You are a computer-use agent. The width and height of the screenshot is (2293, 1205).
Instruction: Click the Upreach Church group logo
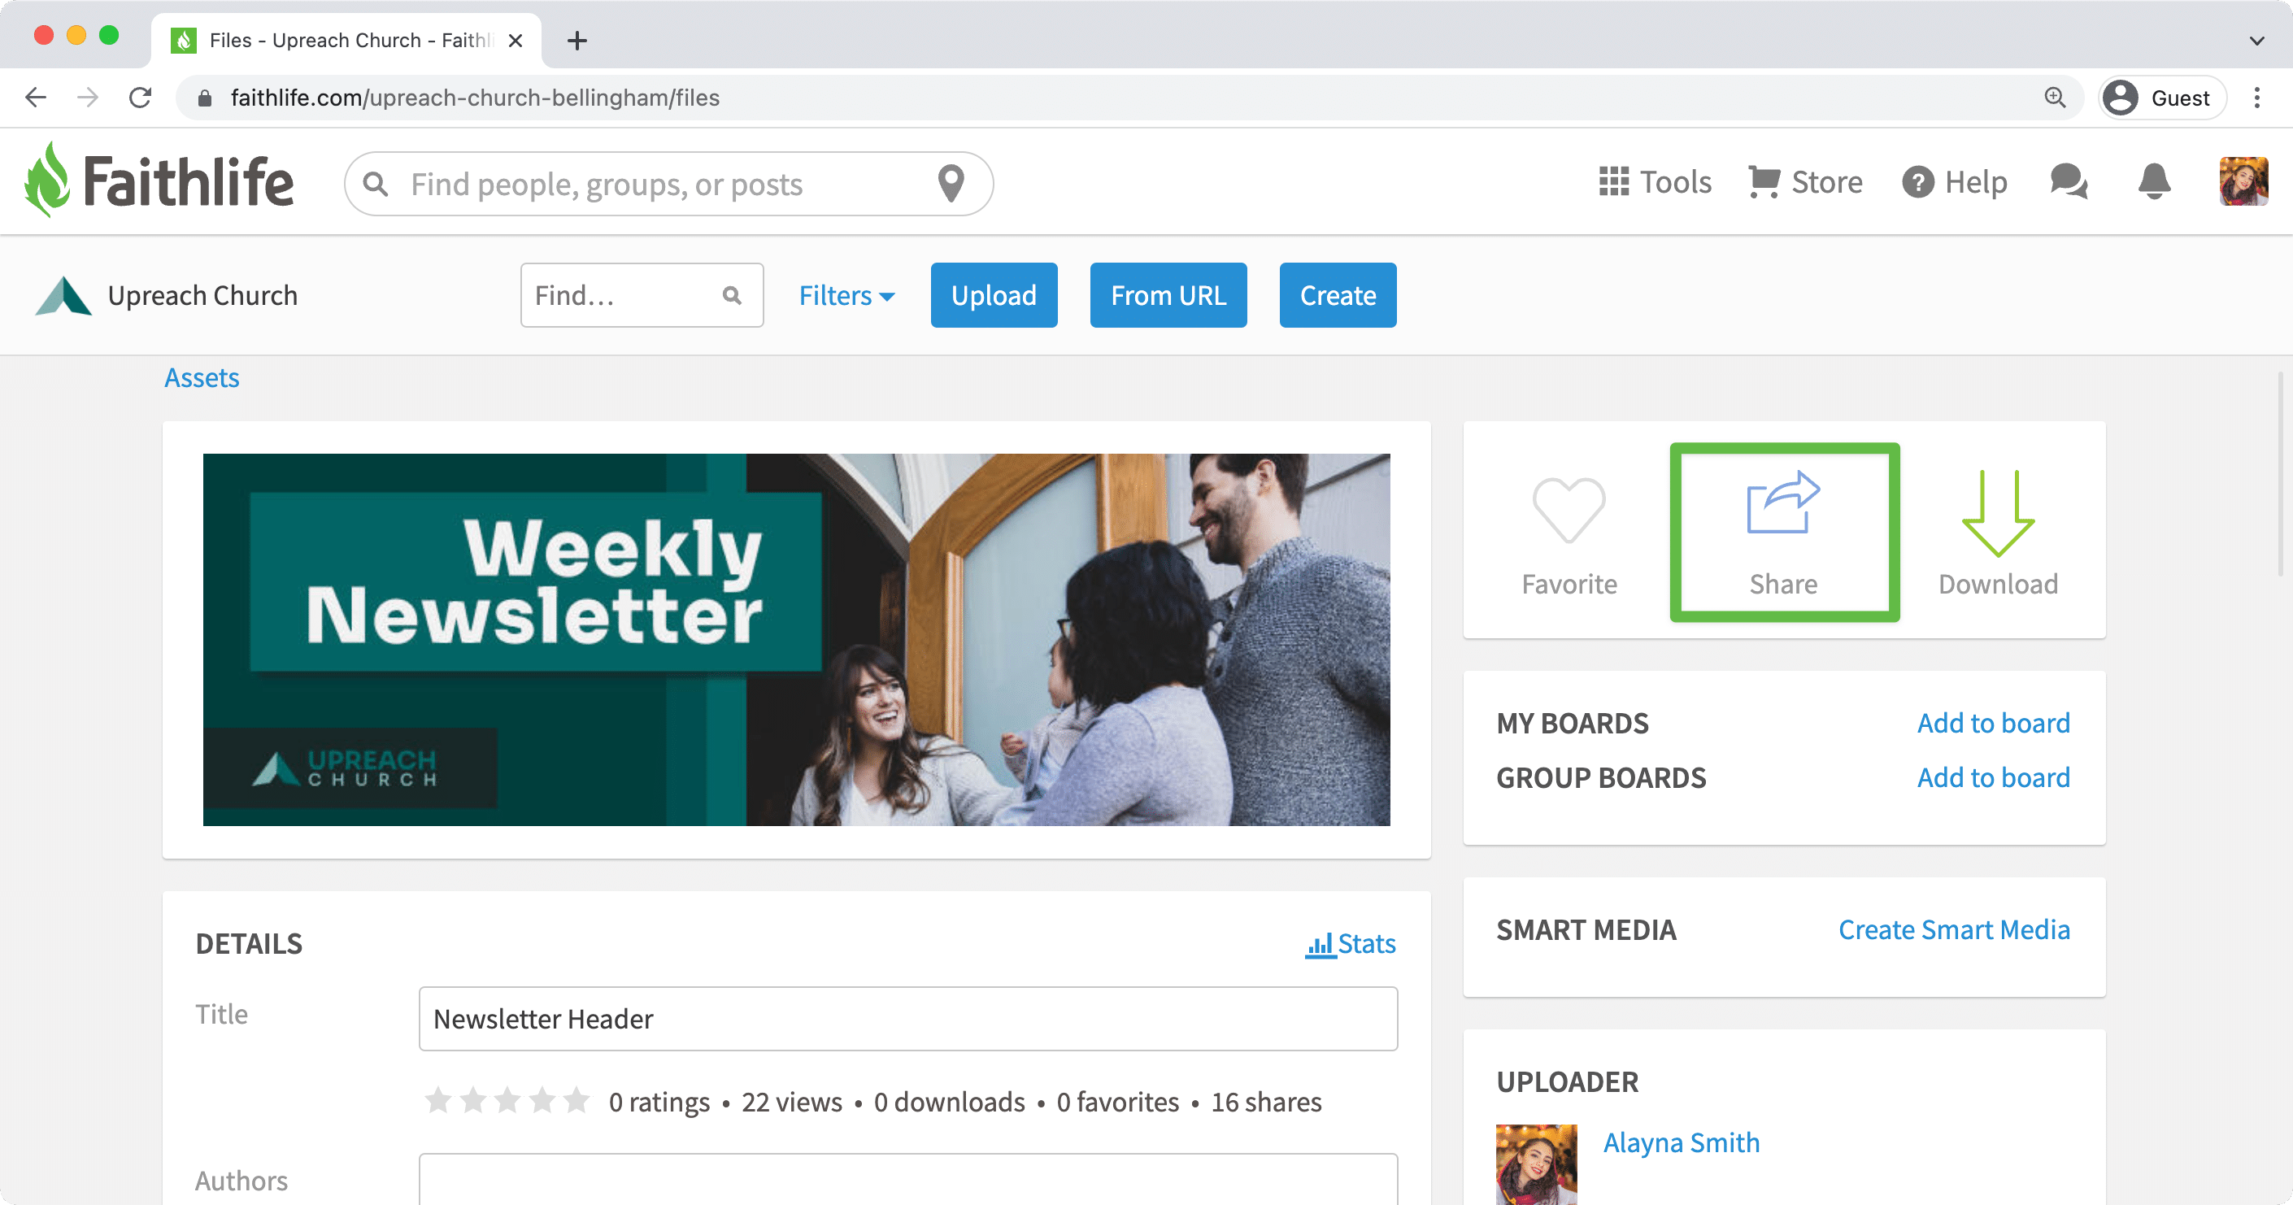point(63,295)
